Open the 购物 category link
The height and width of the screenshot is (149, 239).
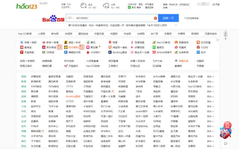pyautogui.click(x=24, y=91)
